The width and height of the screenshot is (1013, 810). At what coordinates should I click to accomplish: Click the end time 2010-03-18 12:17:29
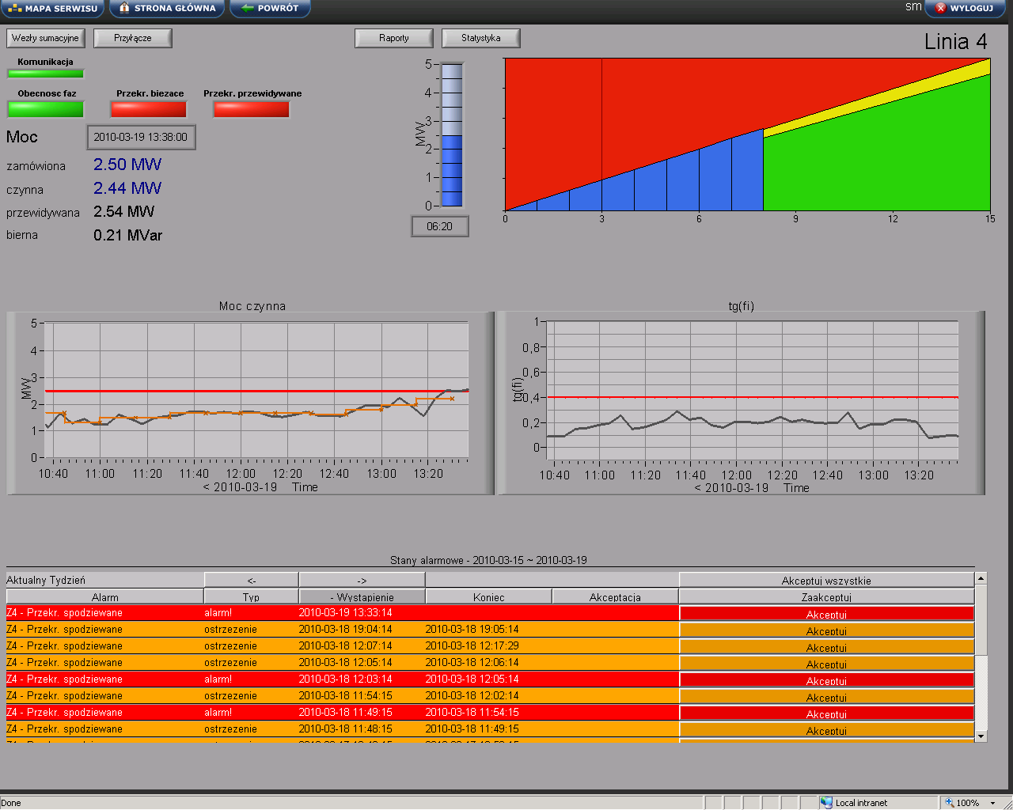[x=472, y=646]
